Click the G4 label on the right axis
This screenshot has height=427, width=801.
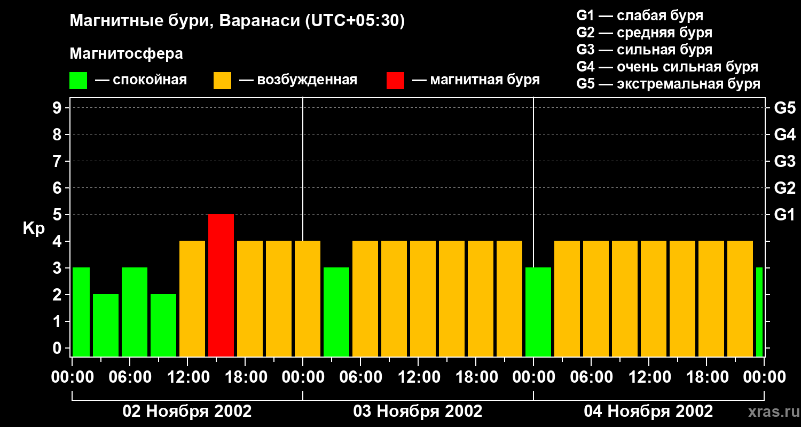point(784,135)
